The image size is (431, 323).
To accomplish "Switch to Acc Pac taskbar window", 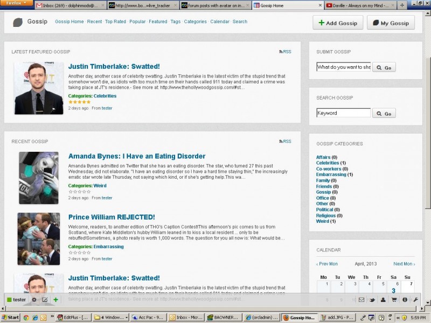I will [x=148, y=318].
